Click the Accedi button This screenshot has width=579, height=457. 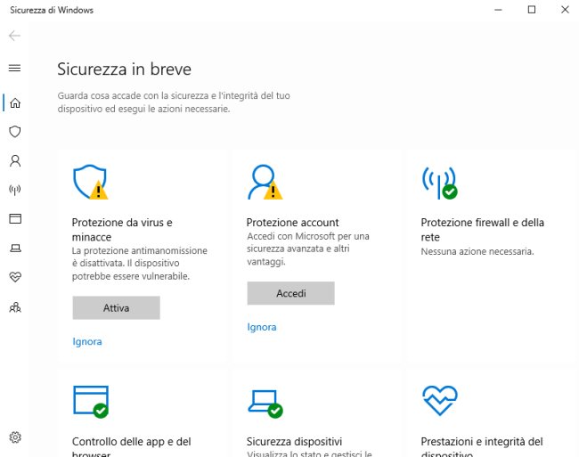click(291, 293)
